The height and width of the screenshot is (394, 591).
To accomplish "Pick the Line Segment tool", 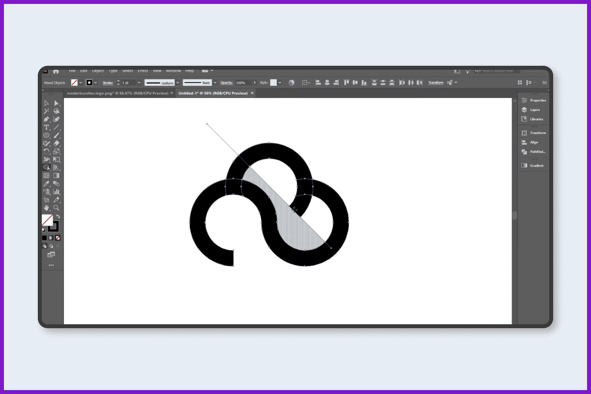I will [57, 127].
